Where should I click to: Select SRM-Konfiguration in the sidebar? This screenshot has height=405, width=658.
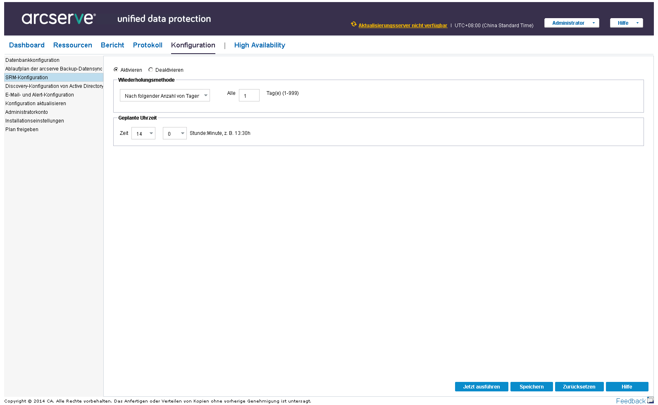click(54, 78)
